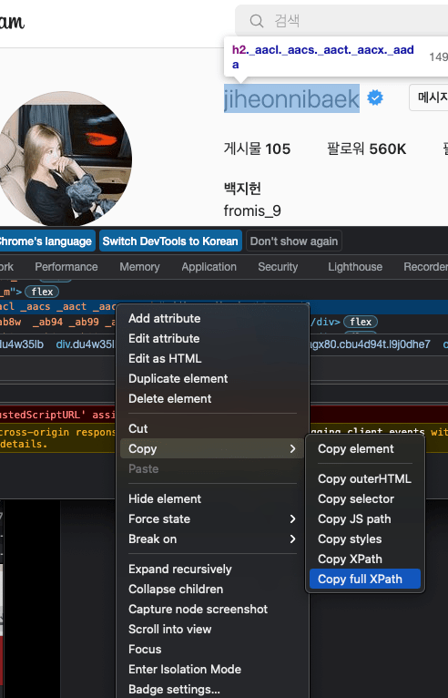
Task: Click Switch DevTools to Korean button
Action: 170,241
